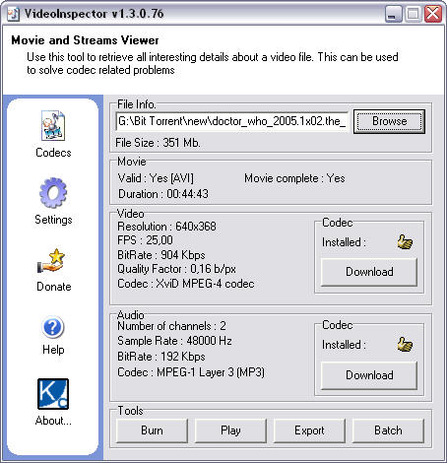This screenshot has height=463, width=447.
Task: Click the Play tool button
Action: pos(230,430)
